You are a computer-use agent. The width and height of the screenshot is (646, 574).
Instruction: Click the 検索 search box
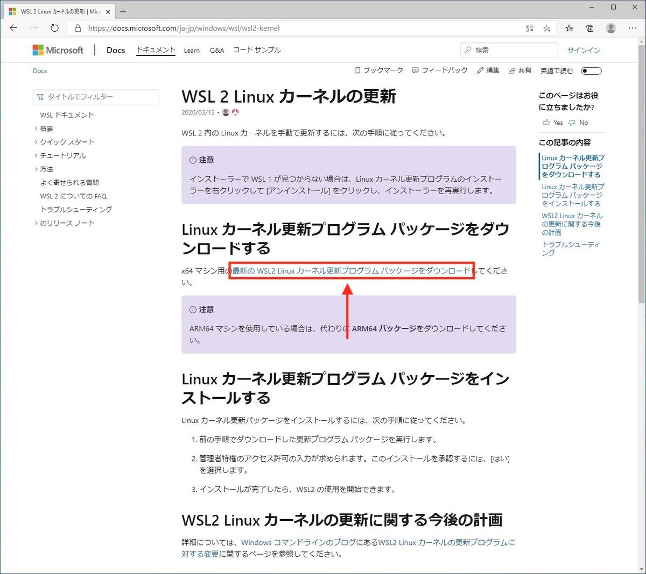[x=509, y=50]
